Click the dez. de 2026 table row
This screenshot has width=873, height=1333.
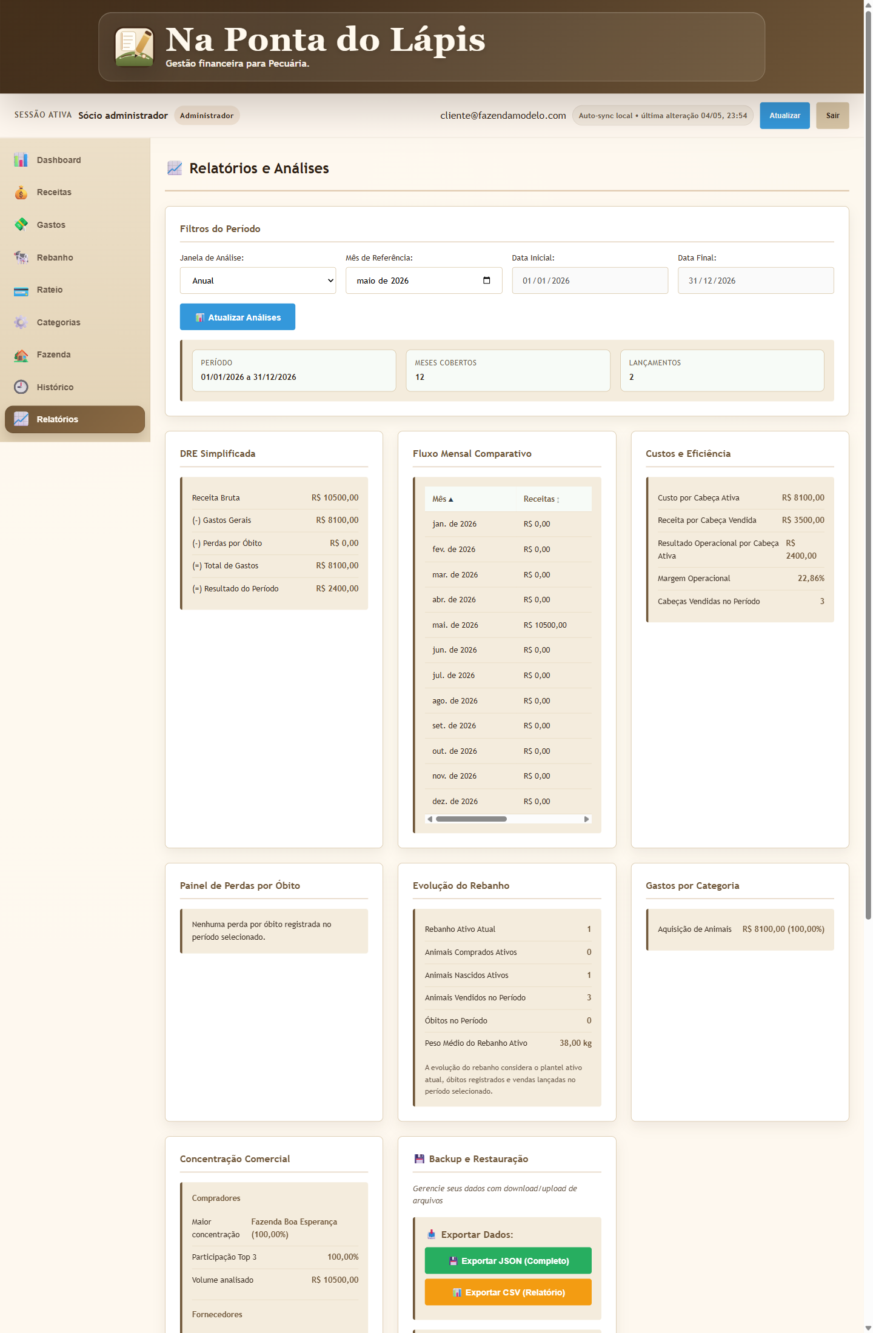508,801
